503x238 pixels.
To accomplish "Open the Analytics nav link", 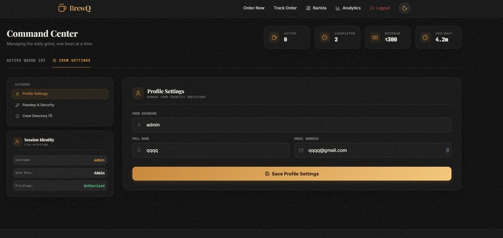I will coord(348,8).
